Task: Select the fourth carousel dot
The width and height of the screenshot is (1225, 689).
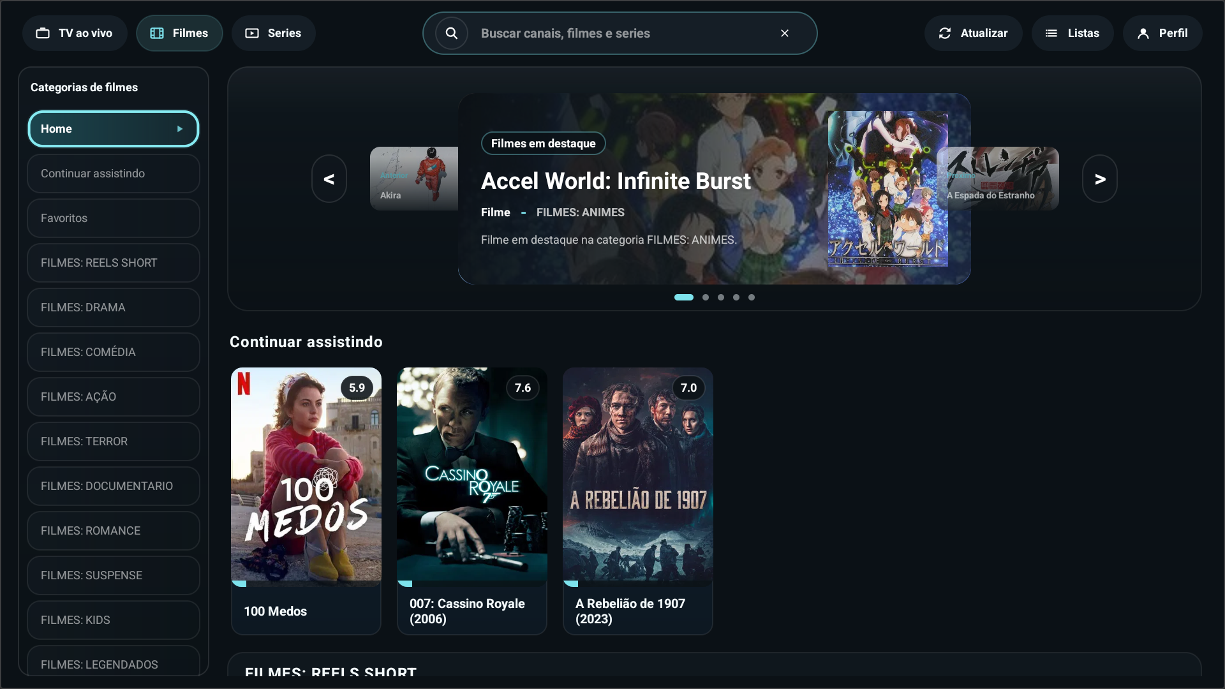Action: (736, 297)
